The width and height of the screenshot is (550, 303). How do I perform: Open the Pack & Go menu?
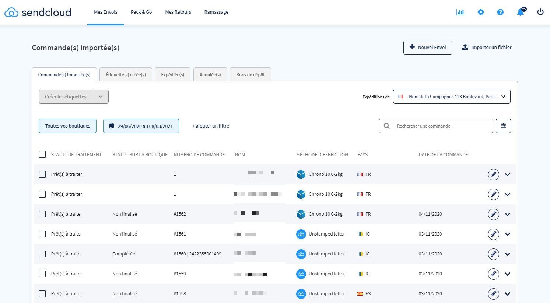pyautogui.click(x=141, y=12)
